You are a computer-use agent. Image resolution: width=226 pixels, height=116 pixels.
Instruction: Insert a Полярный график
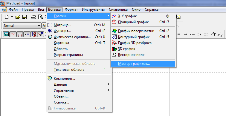point(143,22)
